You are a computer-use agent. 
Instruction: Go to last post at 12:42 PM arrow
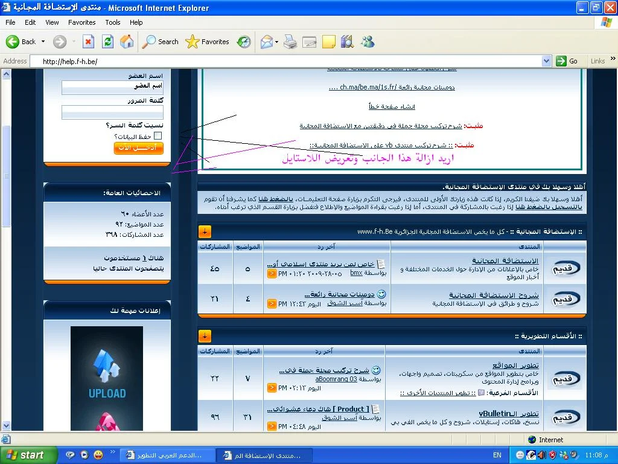tap(272, 304)
